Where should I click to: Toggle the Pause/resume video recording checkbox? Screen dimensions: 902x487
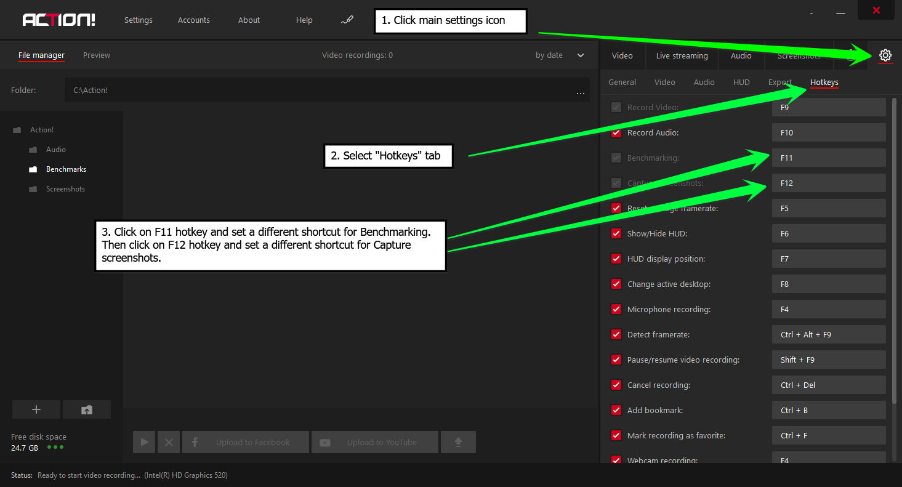(616, 360)
